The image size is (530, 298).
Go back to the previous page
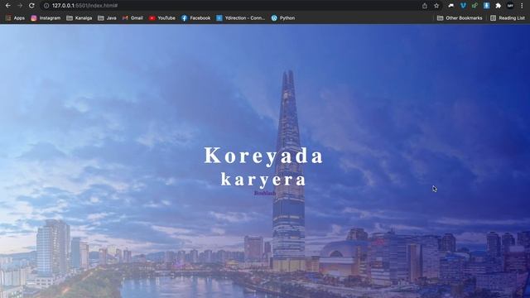click(7, 6)
